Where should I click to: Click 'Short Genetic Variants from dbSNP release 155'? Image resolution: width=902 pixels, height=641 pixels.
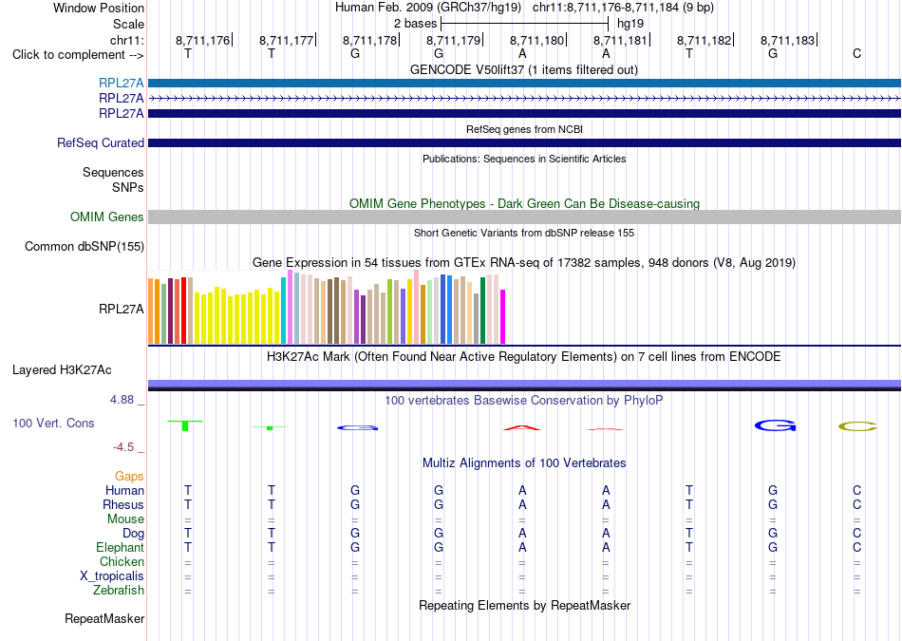click(x=524, y=233)
